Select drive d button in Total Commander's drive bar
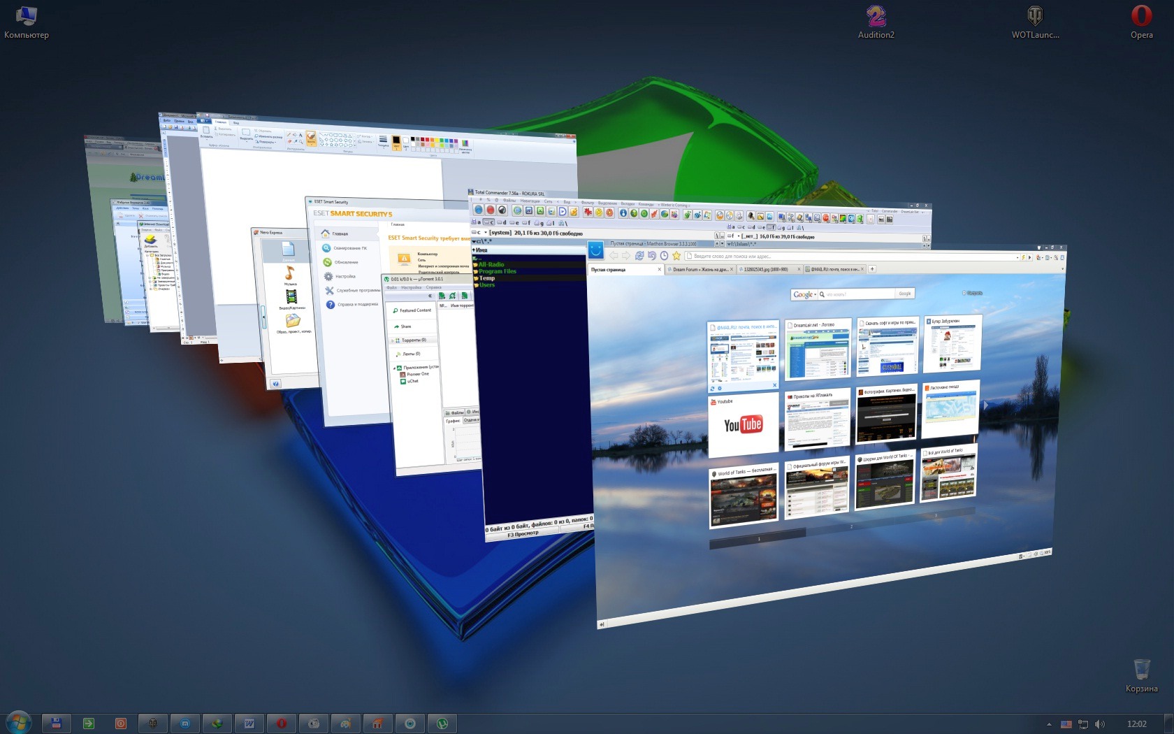1174x734 pixels. coord(502,222)
